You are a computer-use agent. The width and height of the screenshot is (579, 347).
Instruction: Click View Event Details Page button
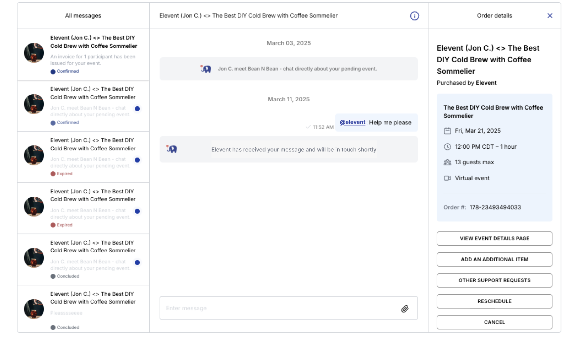coord(494,238)
